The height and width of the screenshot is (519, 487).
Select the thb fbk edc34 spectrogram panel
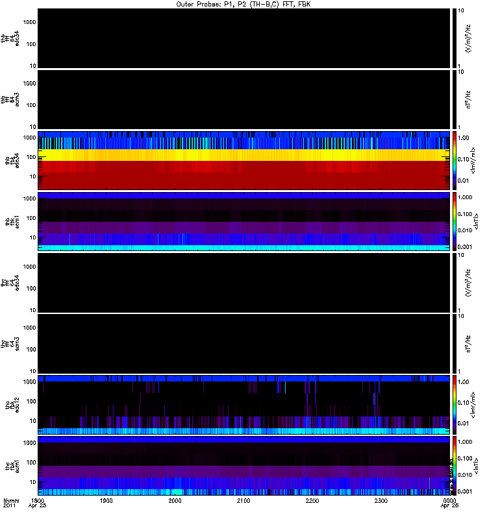click(243, 160)
